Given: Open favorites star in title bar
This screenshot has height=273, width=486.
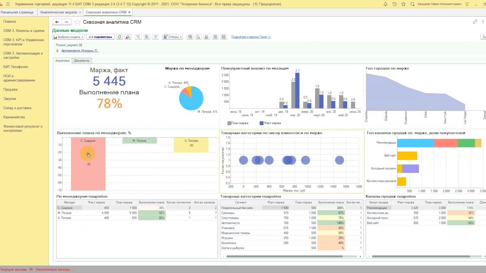Looking at the screenshot, I should tap(403, 4).
